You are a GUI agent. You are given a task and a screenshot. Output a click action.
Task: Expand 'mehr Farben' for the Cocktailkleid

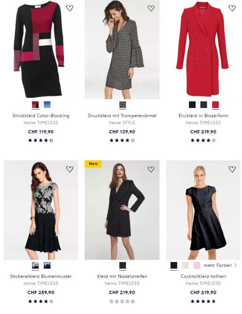coord(220,265)
